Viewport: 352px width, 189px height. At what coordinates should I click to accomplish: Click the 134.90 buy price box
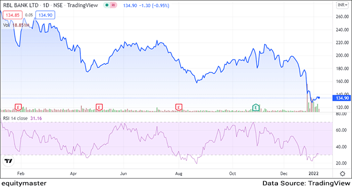[45, 15]
